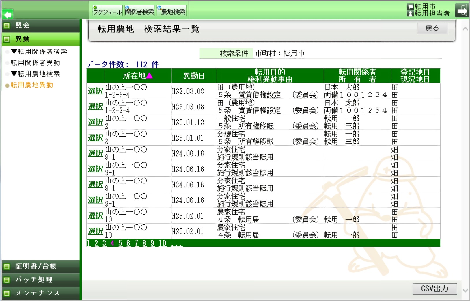
Task: Open ▼転用関係者検索 in the sidebar
Action: [39, 51]
